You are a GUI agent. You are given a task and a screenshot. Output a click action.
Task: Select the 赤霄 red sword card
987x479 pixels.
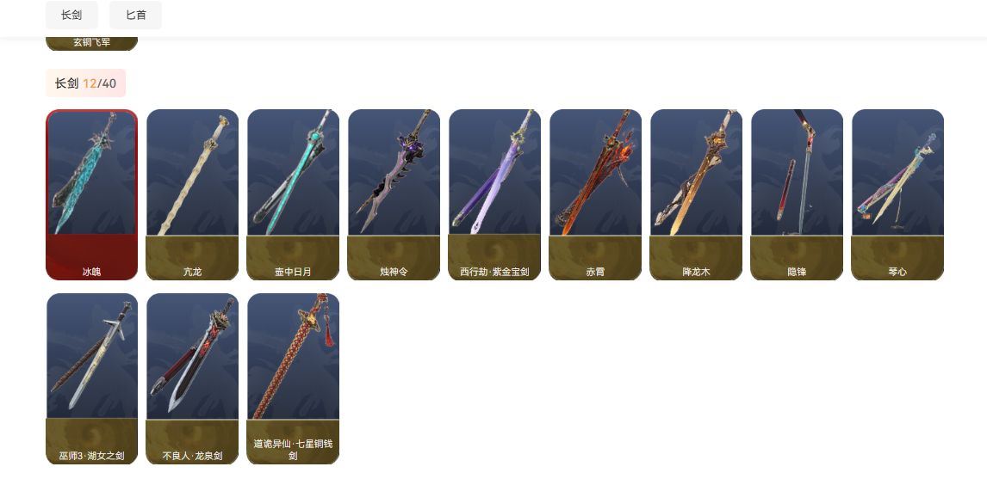click(595, 194)
